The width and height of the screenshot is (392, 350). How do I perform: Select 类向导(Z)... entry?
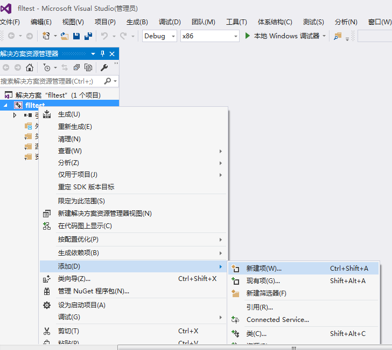pyautogui.click(x=134, y=279)
